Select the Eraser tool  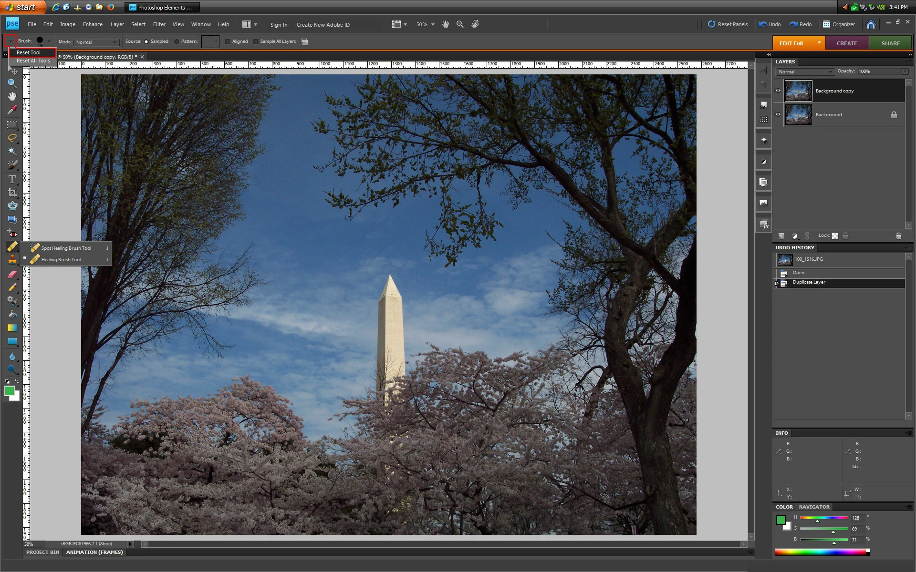[x=12, y=274]
